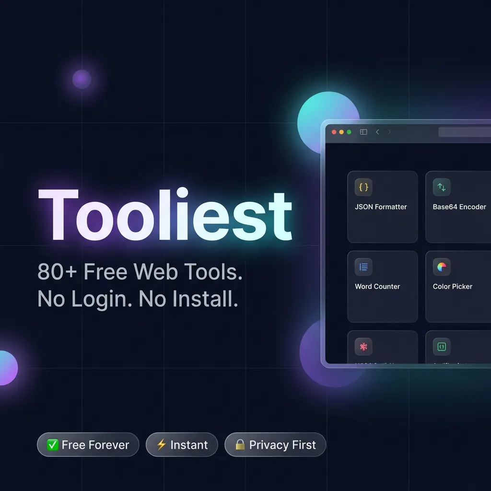491x491 pixels.
Task: Open the JSON Formatter card label
Action: click(380, 207)
